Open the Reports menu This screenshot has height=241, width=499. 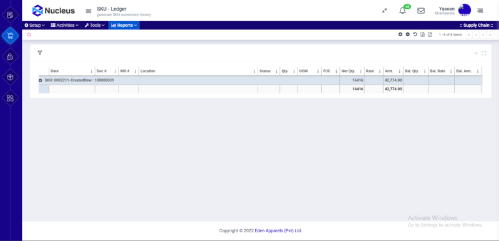tap(124, 26)
